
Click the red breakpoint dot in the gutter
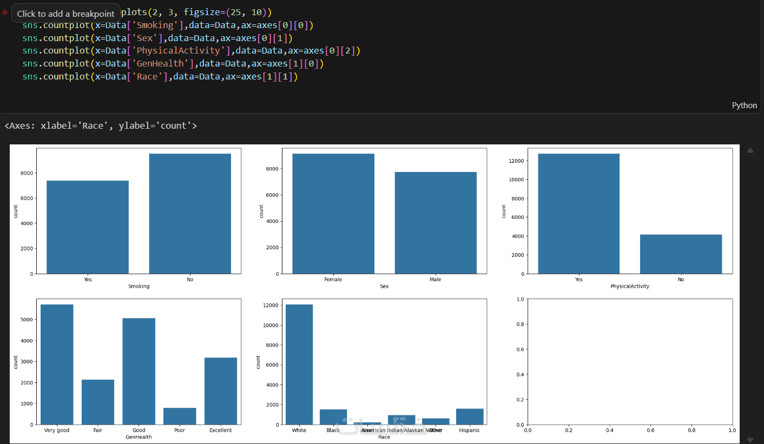[5, 12]
